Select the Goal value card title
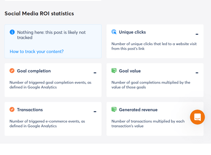Image resolution: width=211 pixels, height=155 pixels. (x=130, y=71)
